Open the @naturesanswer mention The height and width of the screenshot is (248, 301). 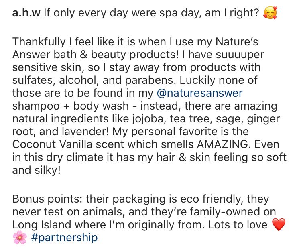coord(199,93)
